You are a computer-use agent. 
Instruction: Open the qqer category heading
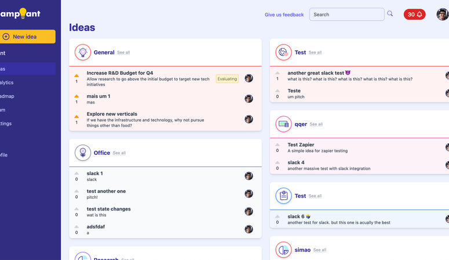coord(301,124)
